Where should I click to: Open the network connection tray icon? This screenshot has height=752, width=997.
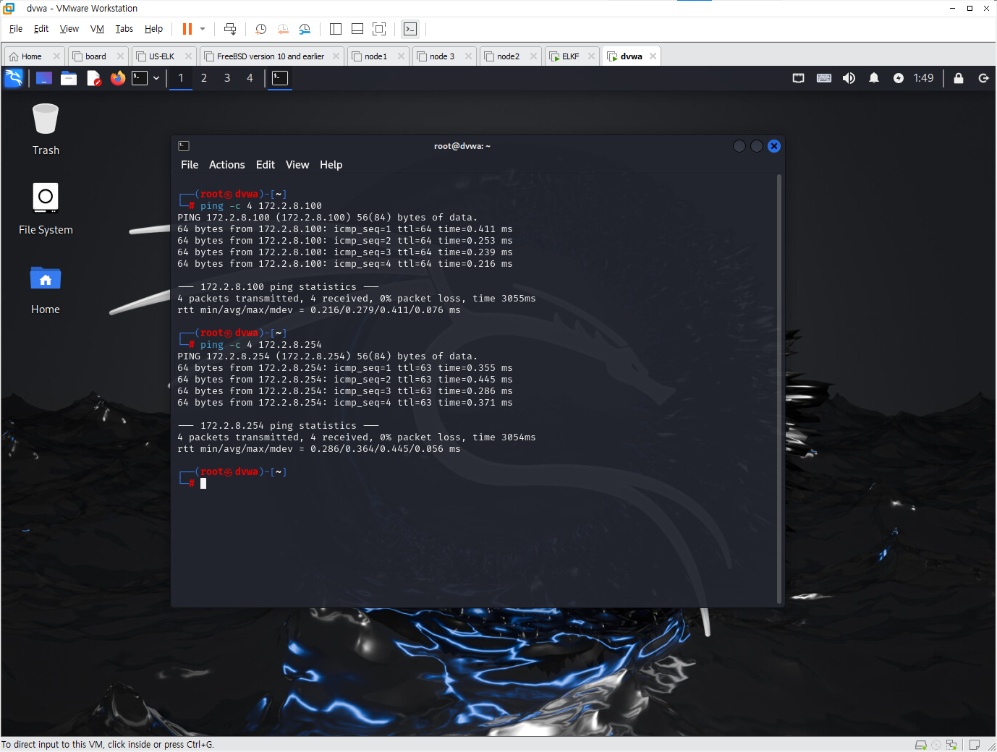pyautogui.click(x=799, y=78)
